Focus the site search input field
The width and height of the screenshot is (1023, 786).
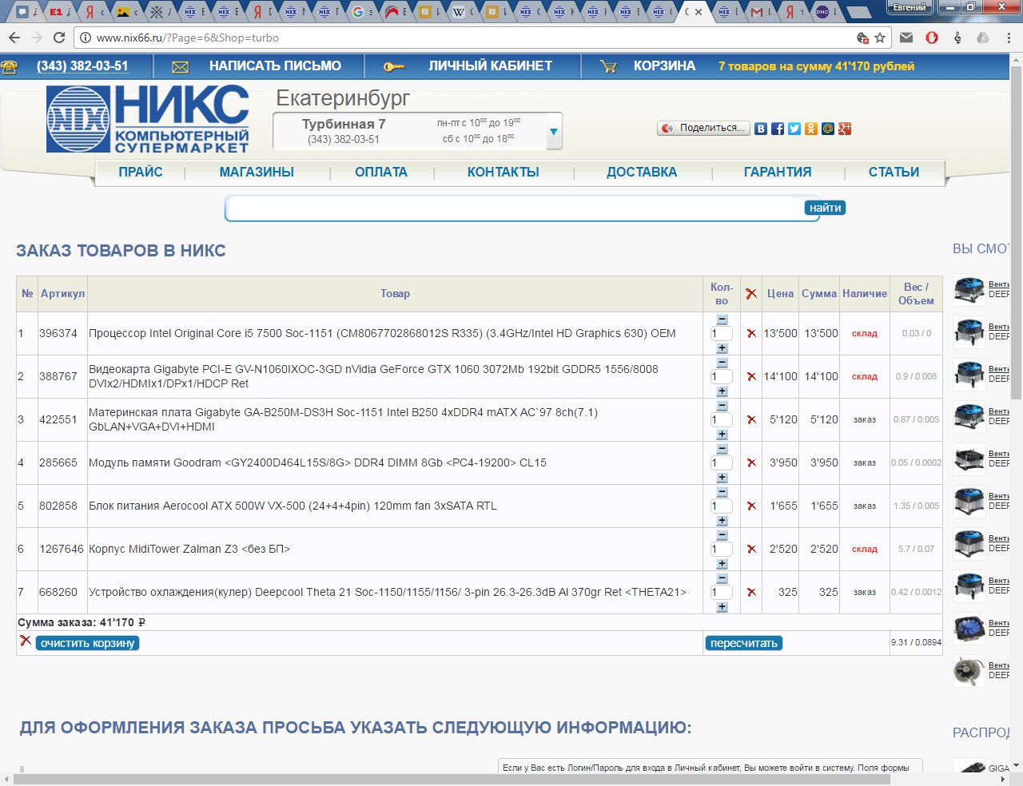coord(514,208)
